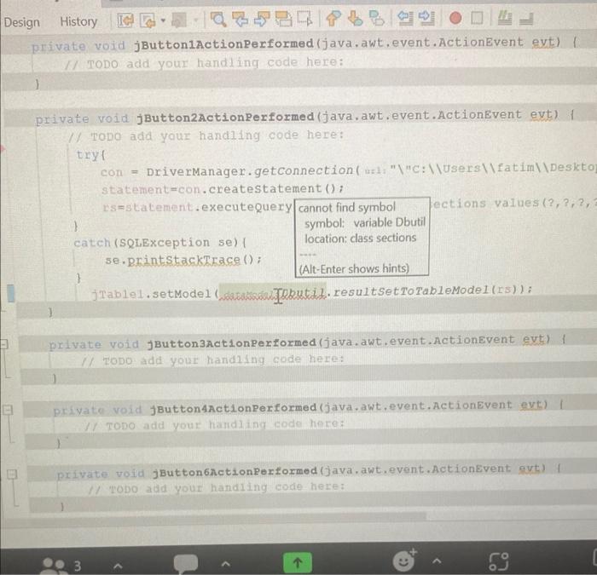Click on jButton2ActionPerformed method name
Screen dimensions: 597x575
tap(226, 118)
